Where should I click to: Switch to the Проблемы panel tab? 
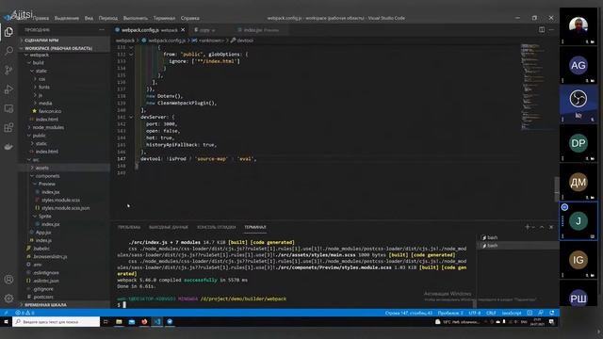pos(129,227)
